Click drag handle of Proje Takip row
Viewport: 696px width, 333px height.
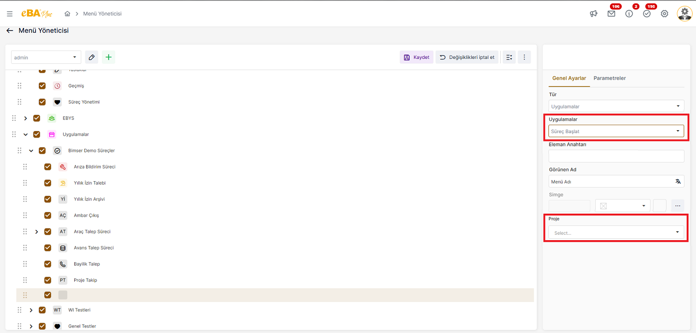[25, 280]
